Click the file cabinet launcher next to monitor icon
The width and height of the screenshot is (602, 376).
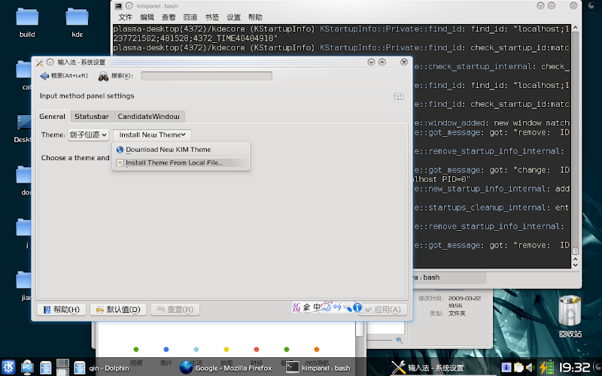point(46,368)
